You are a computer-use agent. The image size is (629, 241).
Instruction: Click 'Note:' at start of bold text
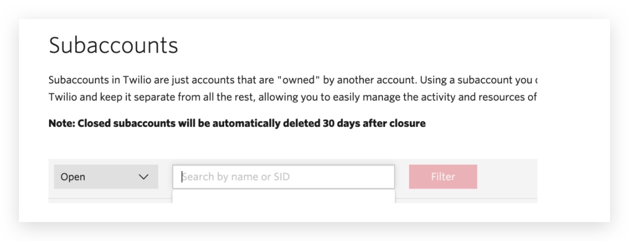coord(62,124)
